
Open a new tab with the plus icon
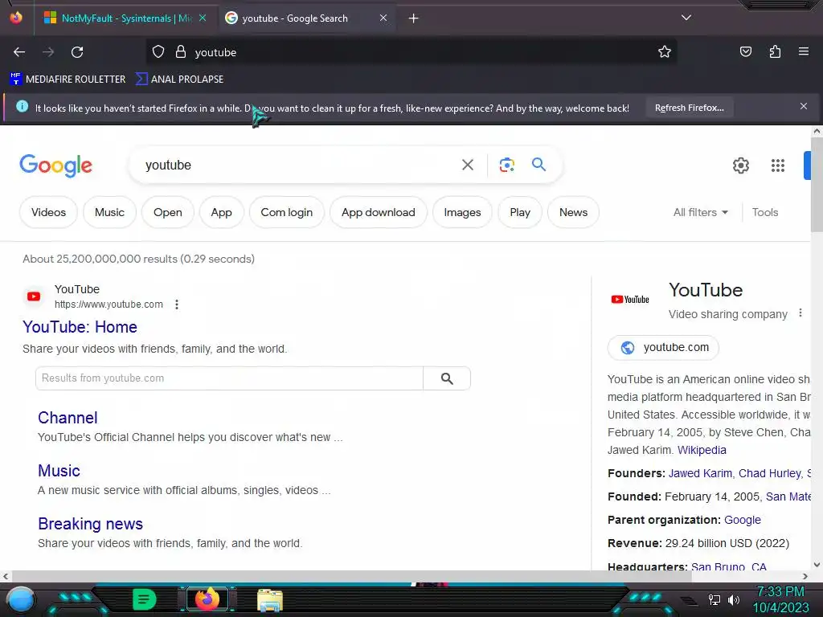pyautogui.click(x=414, y=18)
